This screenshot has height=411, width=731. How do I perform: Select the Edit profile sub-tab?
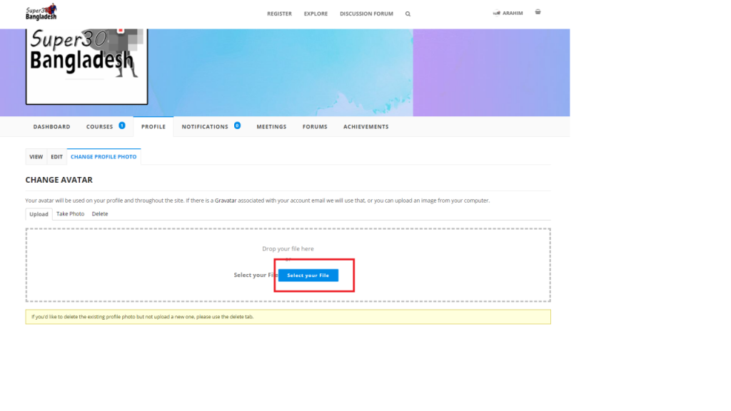(x=56, y=157)
